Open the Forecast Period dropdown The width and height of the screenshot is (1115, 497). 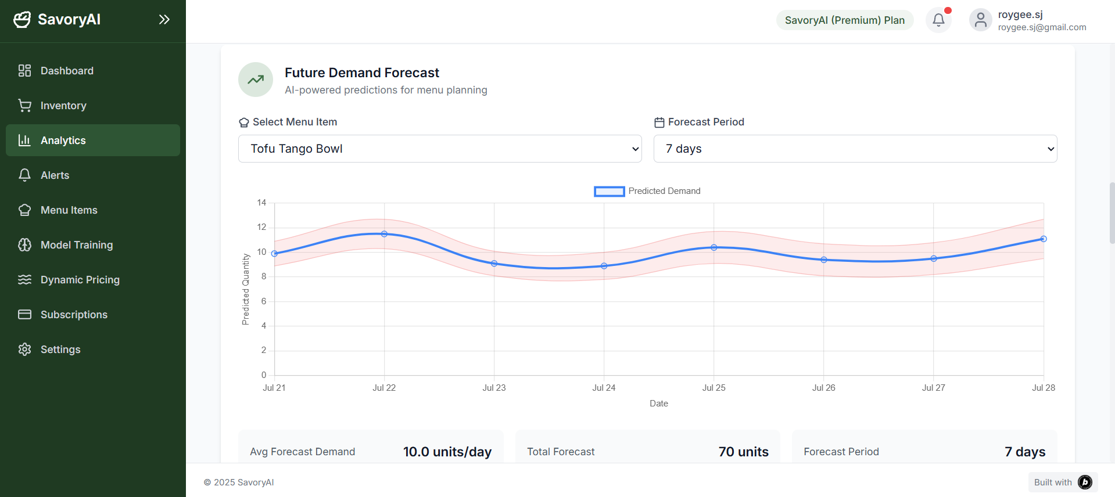(x=855, y=149)
